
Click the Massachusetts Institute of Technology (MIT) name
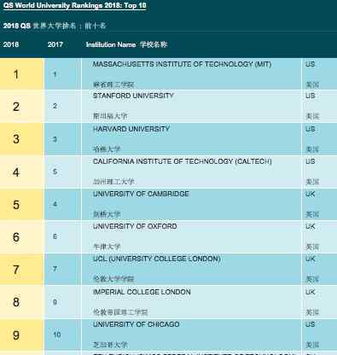pyautogui.click(x=182, y=64)
